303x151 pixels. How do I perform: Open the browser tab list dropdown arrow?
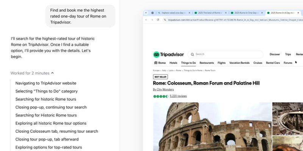[x=146, y=12]
